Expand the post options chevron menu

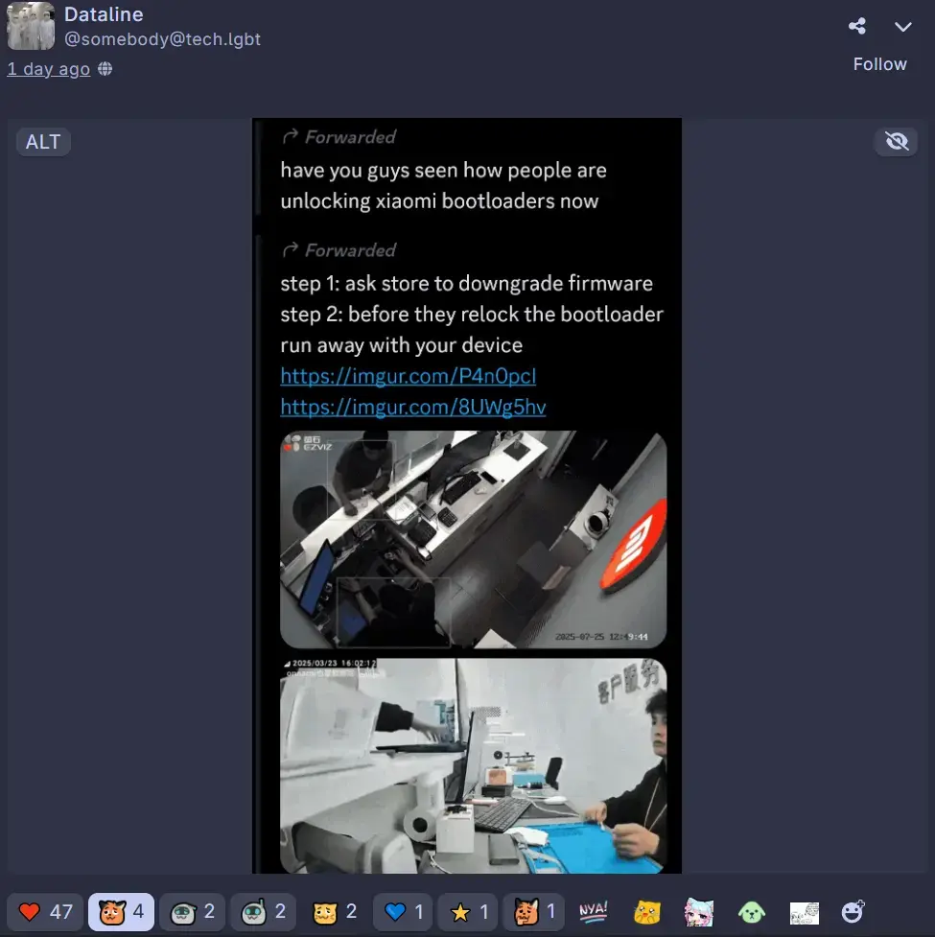point(902,27)
